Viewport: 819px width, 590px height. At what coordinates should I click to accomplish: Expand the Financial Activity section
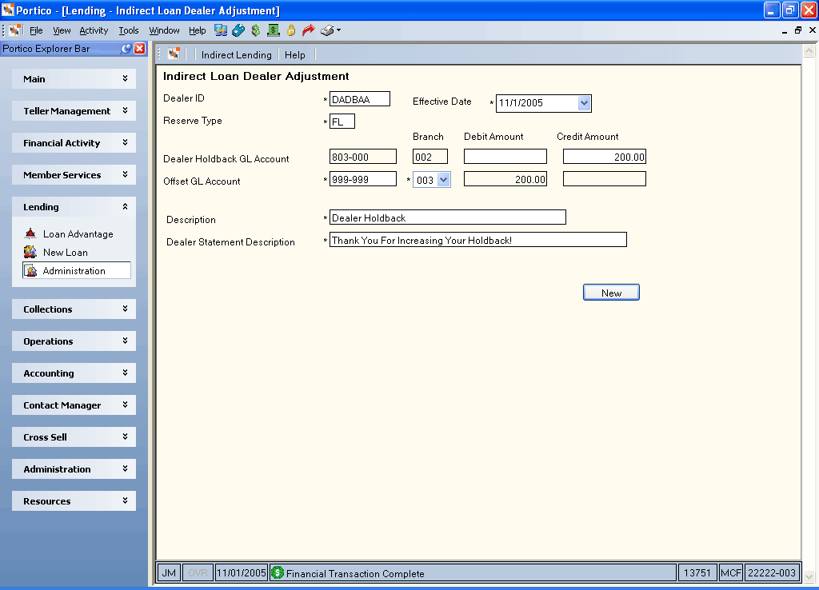(74, 142)
